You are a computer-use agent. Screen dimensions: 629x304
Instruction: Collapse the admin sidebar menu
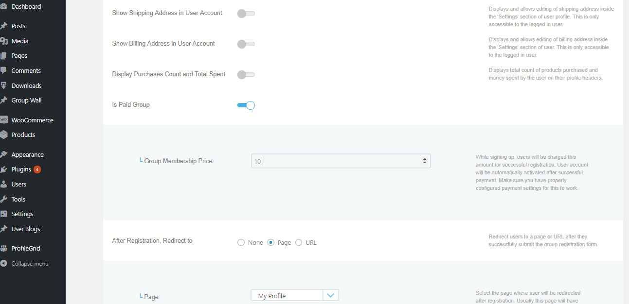29,264
